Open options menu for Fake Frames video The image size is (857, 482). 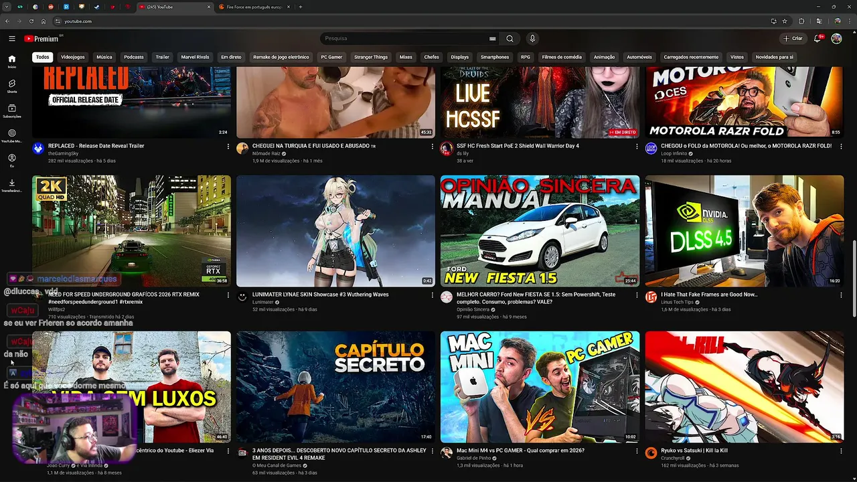(x=841, y=295)
